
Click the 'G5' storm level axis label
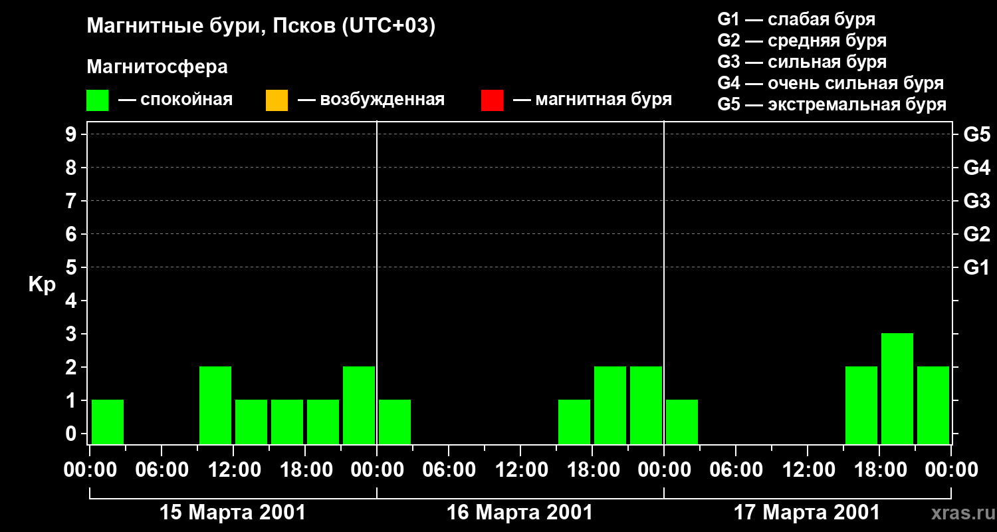pos(977,134)
